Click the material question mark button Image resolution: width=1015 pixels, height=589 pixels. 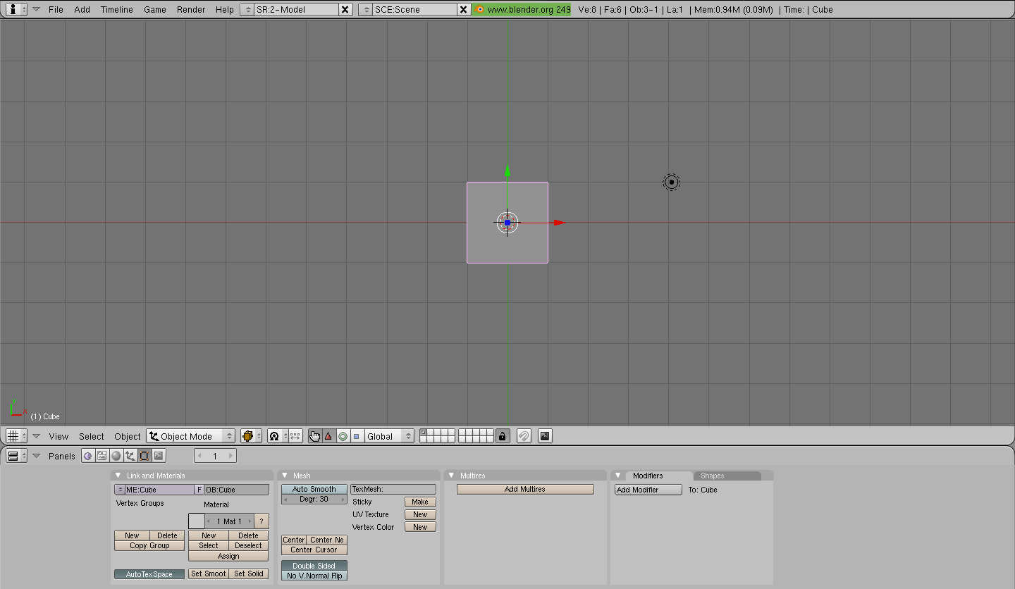tap(262, 521)
